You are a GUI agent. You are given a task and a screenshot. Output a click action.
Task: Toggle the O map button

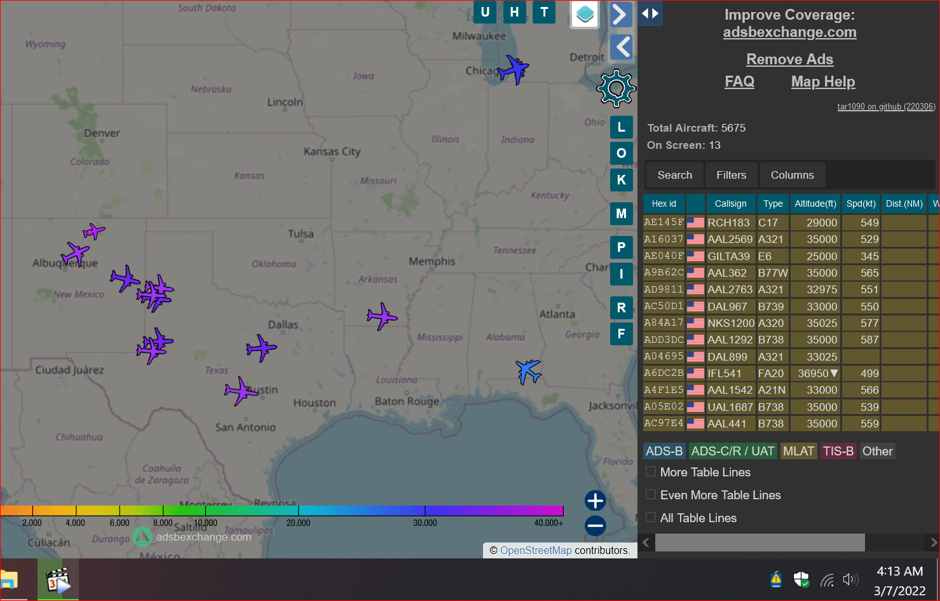(622, 153)
